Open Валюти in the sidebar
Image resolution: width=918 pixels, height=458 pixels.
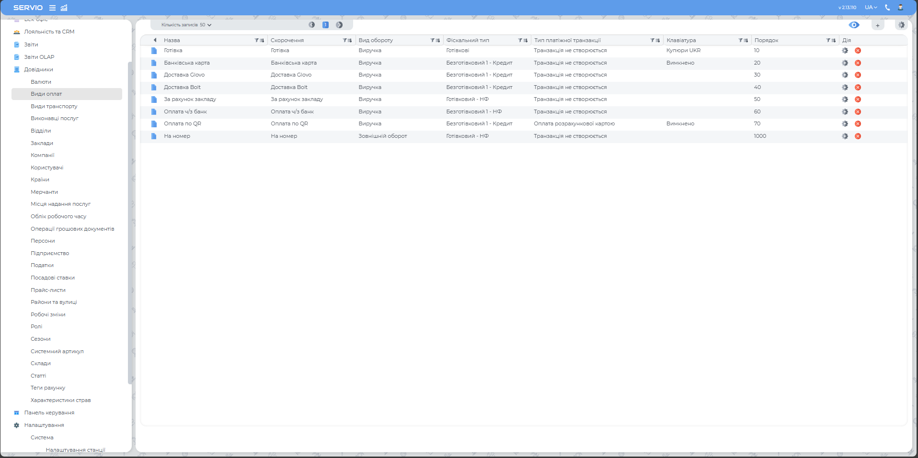point(41,82)
